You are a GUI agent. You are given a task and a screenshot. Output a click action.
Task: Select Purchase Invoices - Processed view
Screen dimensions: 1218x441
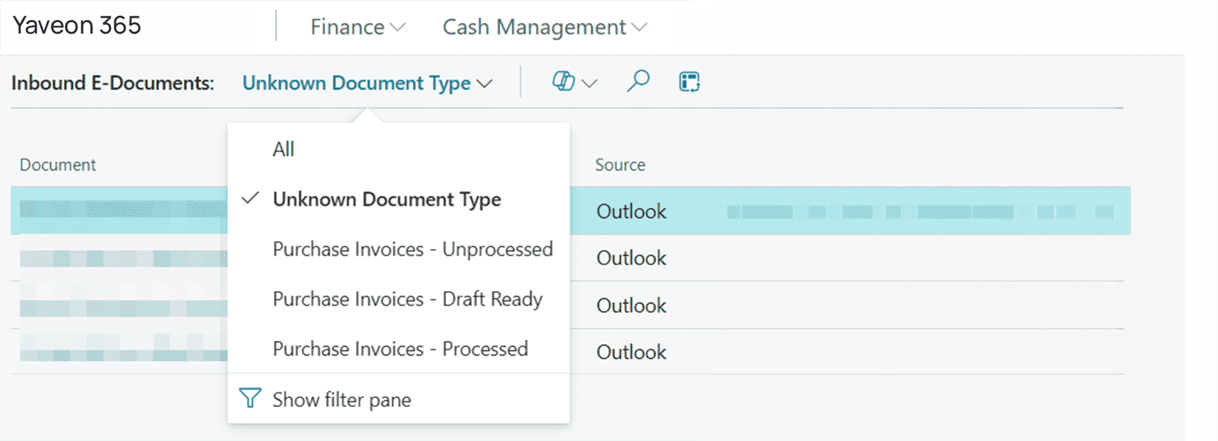[x=400, y=348]
